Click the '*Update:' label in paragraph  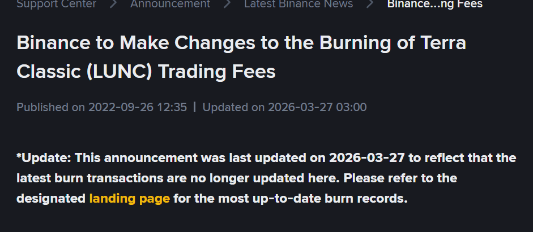coord(44,157)
